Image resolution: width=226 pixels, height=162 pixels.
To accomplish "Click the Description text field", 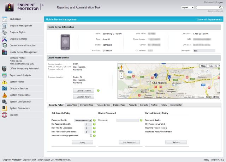I will tap(204, 51).
